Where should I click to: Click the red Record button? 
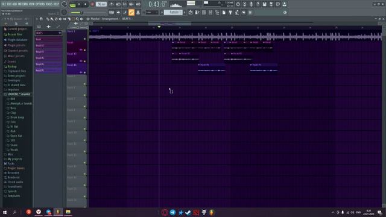tap(92, 4)
